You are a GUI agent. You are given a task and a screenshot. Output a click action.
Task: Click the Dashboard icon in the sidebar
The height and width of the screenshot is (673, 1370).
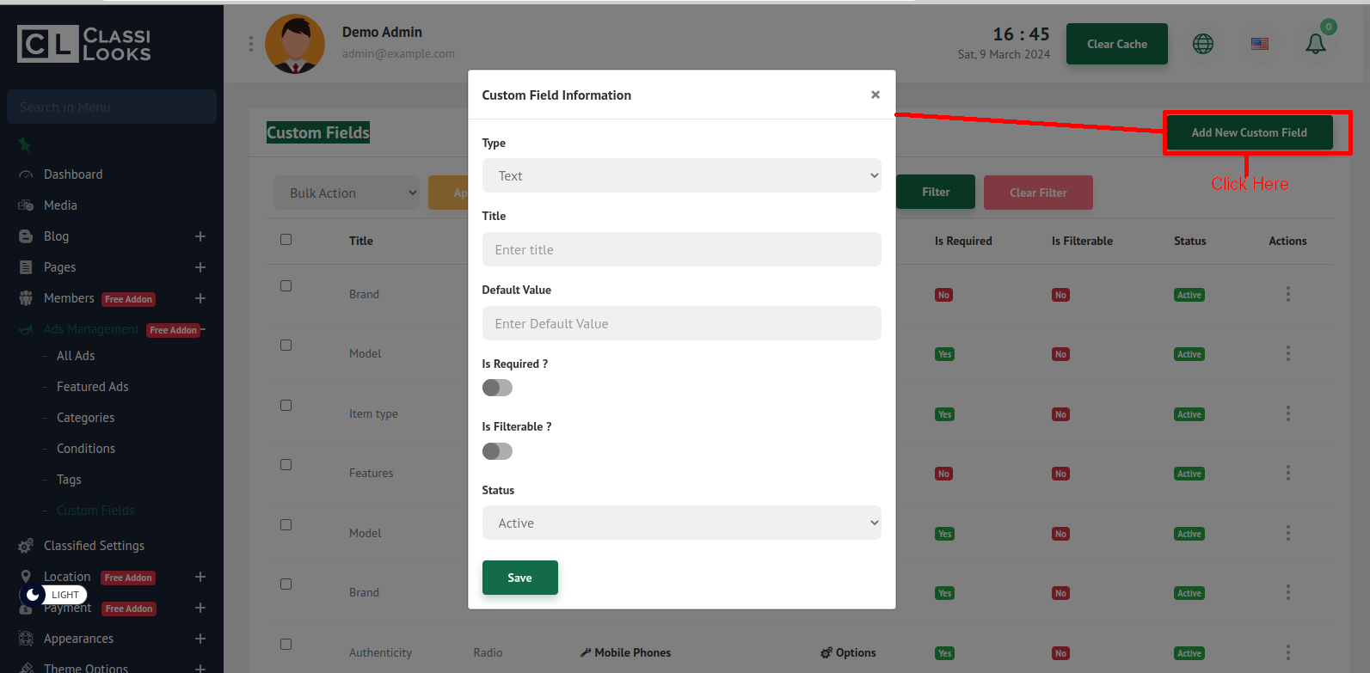26,174
